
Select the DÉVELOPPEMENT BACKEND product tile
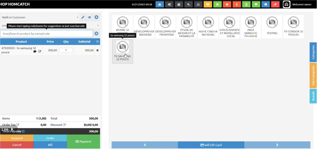[144, 27]
